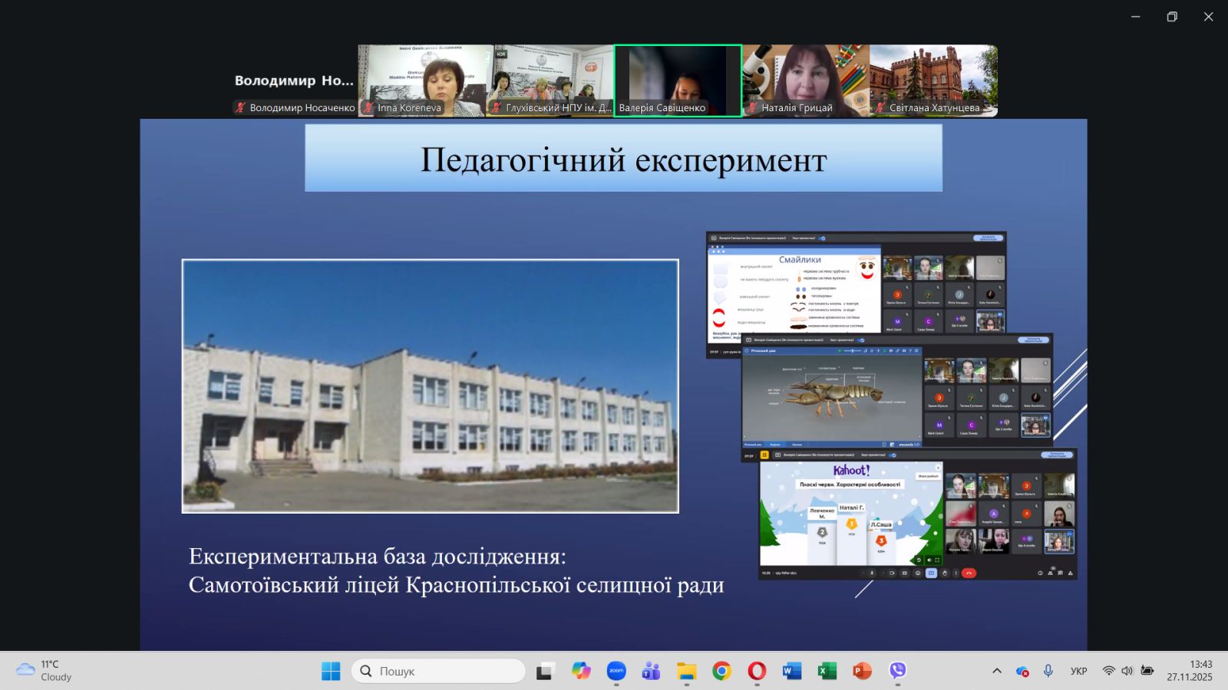Switch the УКР keyboard language
1228x690 pixels.
pos(1078,671)
